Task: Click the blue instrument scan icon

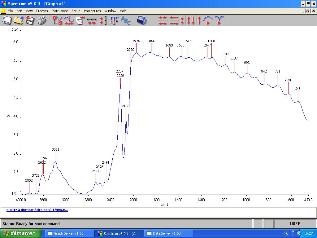Action: [x=142, y=21]
